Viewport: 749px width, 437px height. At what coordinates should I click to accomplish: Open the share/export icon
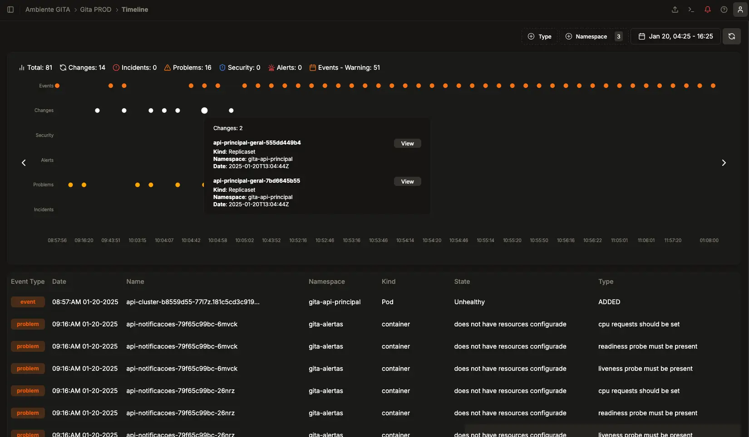click(x=675, y=10)
